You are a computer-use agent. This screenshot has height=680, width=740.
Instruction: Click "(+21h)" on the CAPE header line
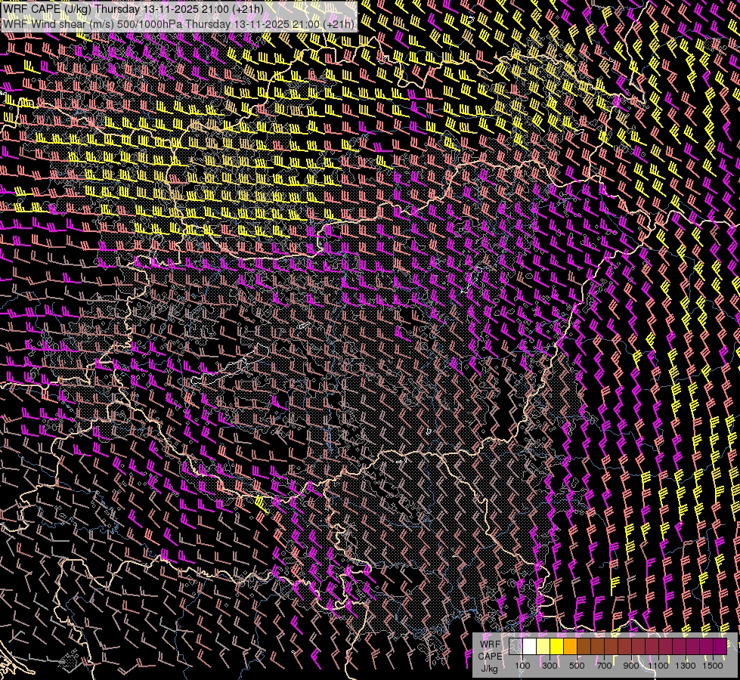(246, 10)
